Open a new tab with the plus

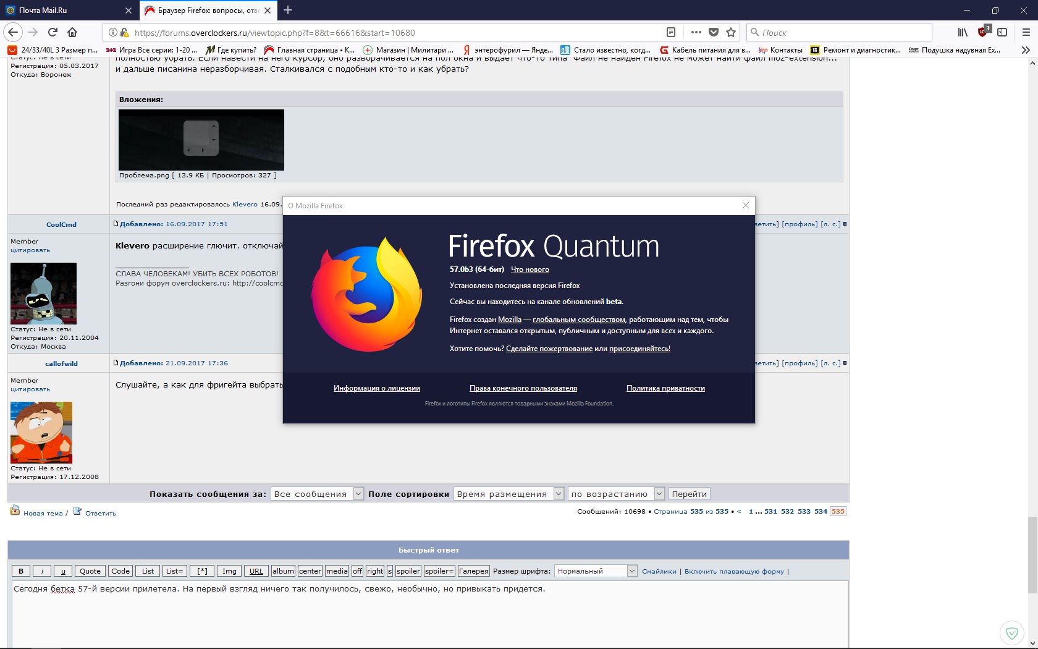coord(288,10)
